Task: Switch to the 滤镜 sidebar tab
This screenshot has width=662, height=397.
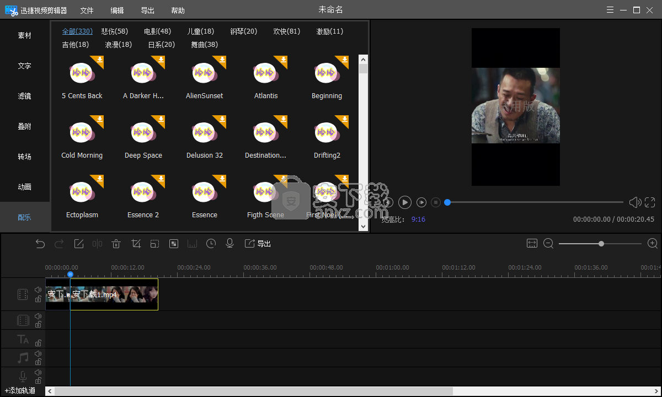Action: (x=24, y=96)
